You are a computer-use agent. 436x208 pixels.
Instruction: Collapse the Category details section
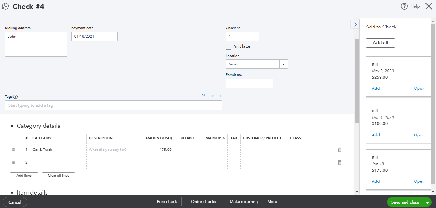click(x=12, y=126)
